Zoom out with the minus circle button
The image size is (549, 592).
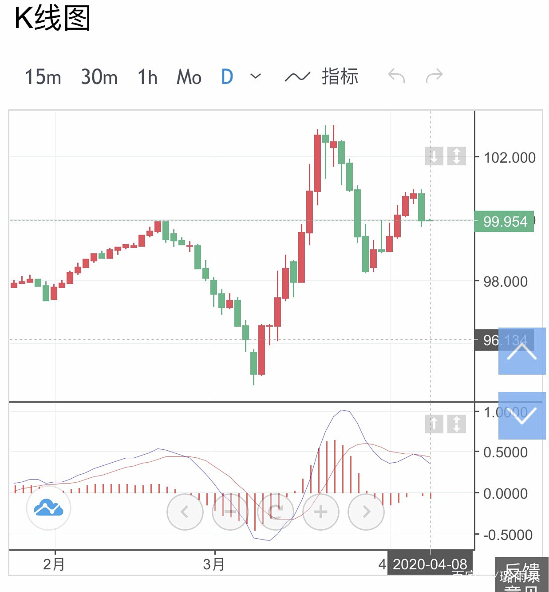pyautogui.click(x=230, y=512)
